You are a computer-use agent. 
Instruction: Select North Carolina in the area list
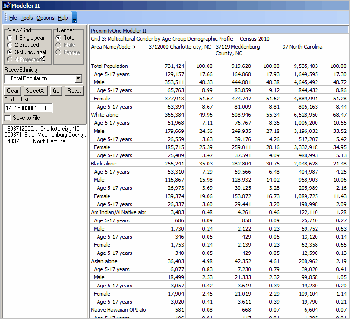(35, 141)
